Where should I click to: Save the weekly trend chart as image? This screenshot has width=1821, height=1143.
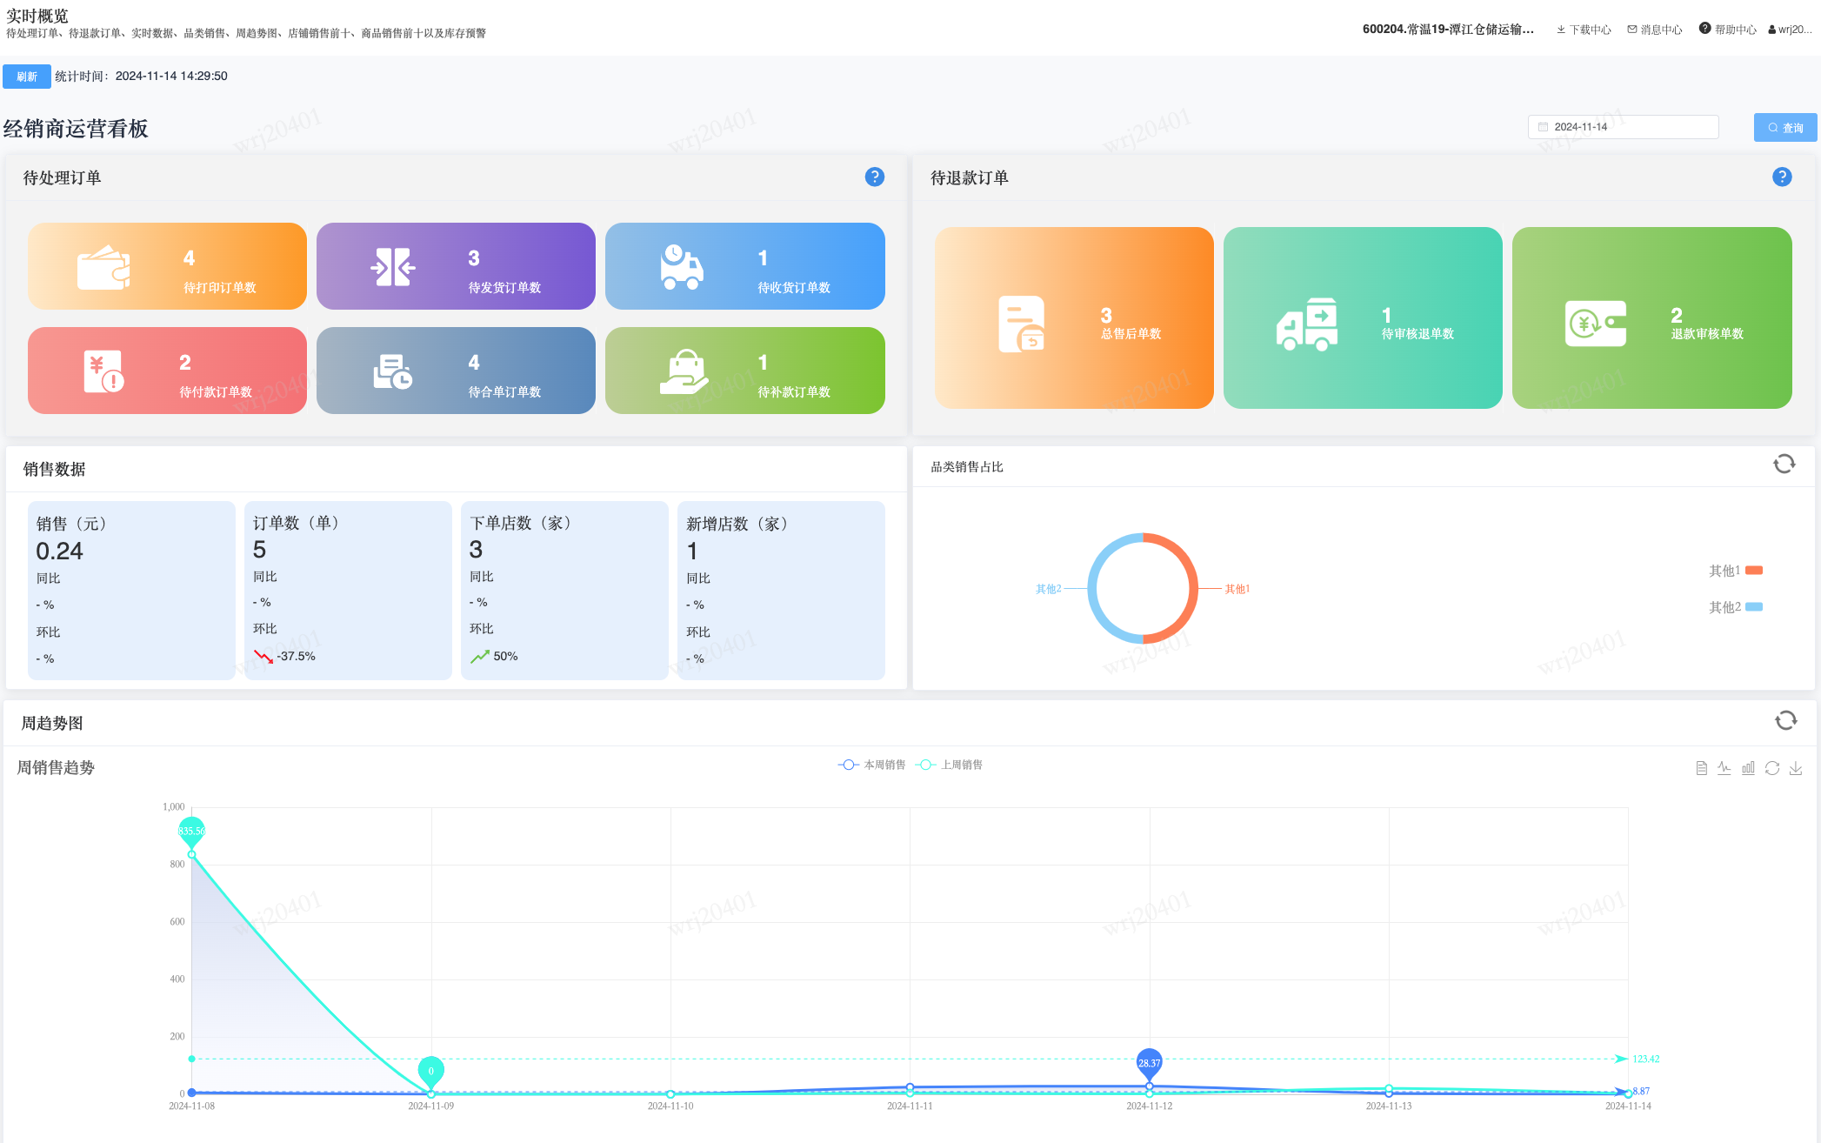tap(1796, 768)
